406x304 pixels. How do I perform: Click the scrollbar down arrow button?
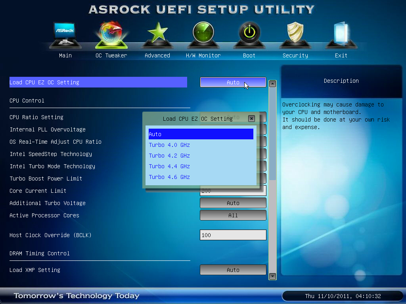coord(272,276)
